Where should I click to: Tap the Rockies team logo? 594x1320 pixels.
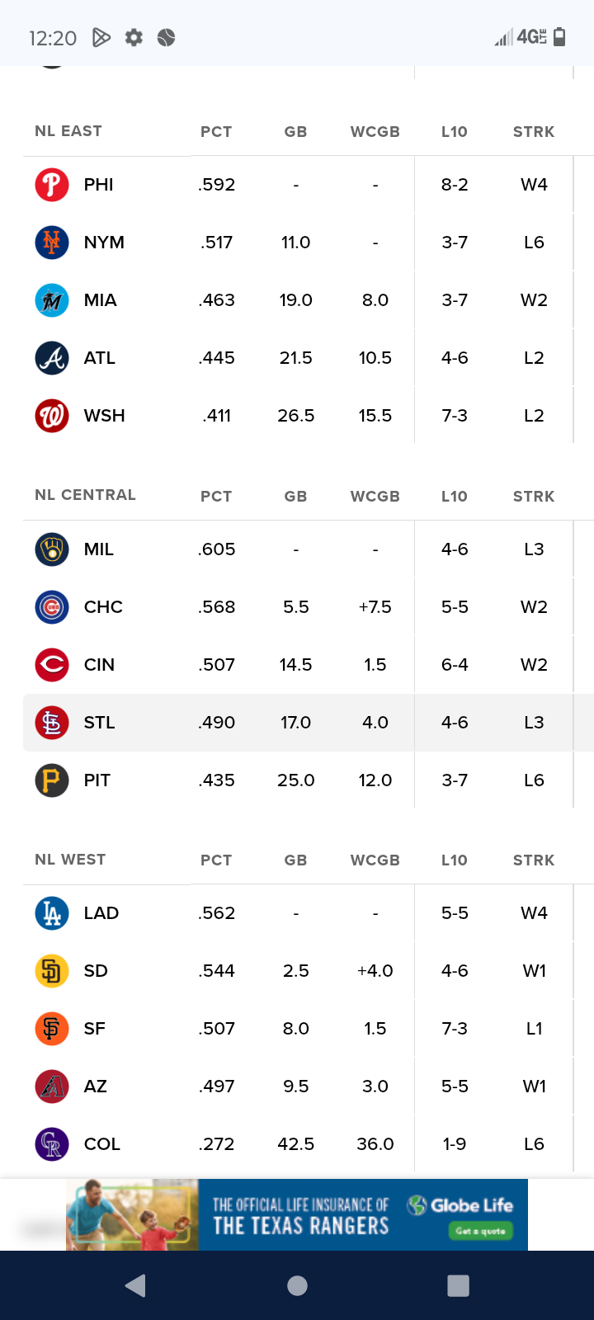point(51,1144)
